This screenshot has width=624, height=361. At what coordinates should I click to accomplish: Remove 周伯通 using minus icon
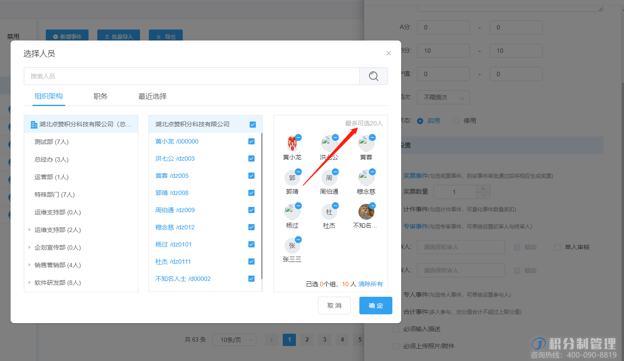335,172
